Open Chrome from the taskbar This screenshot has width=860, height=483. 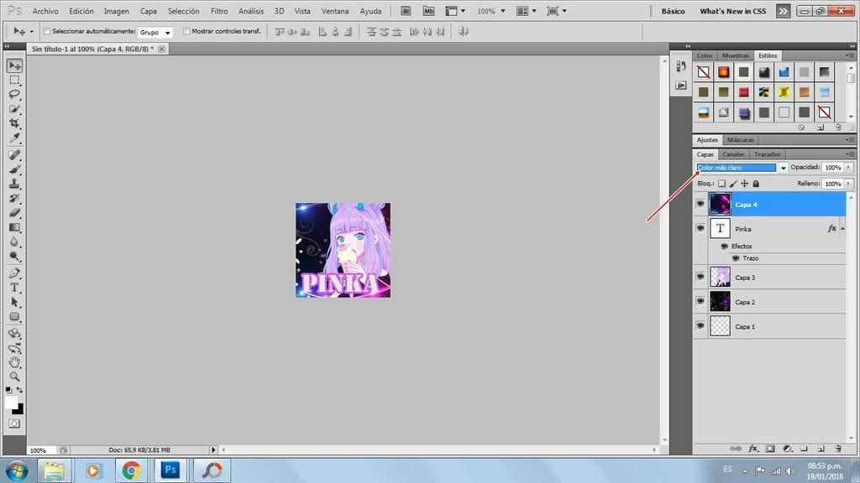click(131, 470)
